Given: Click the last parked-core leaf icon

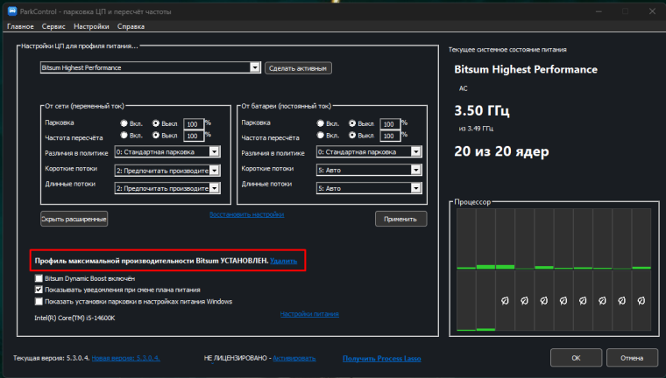Looking at the screenshot, I should coord(641,301).
